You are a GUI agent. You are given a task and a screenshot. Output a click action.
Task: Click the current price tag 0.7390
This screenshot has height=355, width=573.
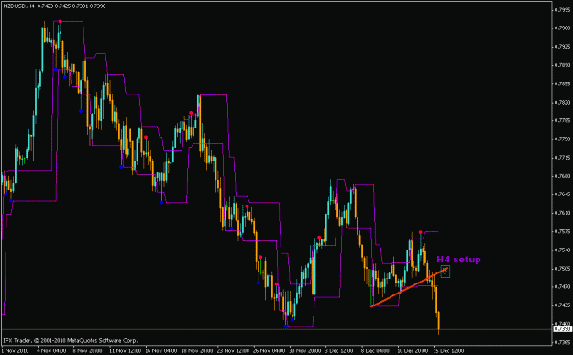click(562, 329)
